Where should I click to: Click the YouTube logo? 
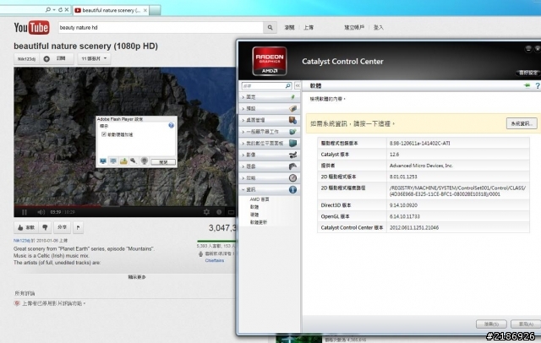click(31, 28)
